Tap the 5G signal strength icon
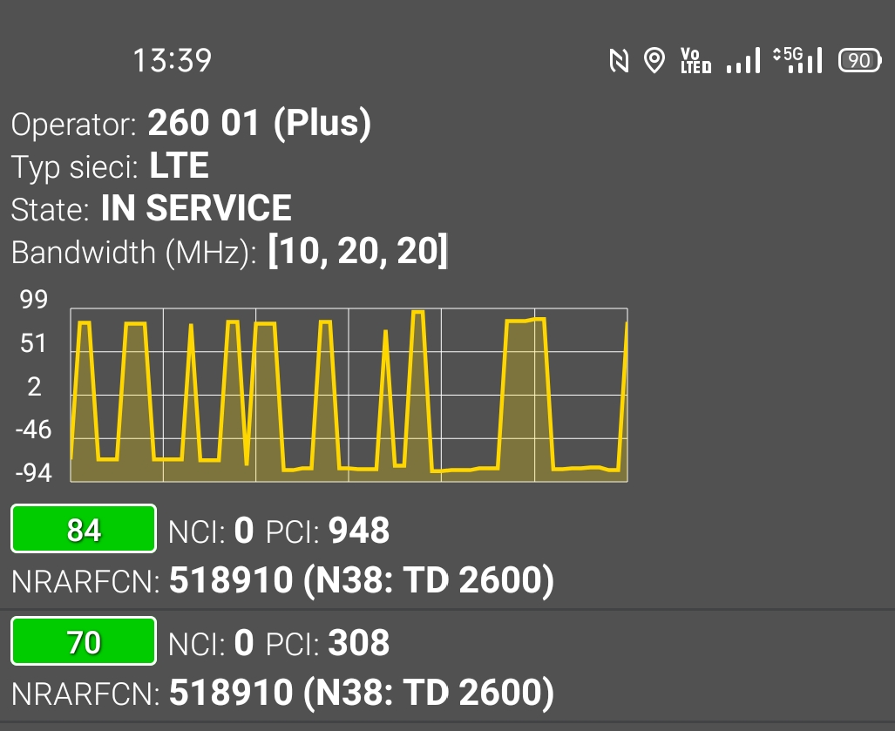The height and width of the screenshot is (731, 895). pos(797,60)
